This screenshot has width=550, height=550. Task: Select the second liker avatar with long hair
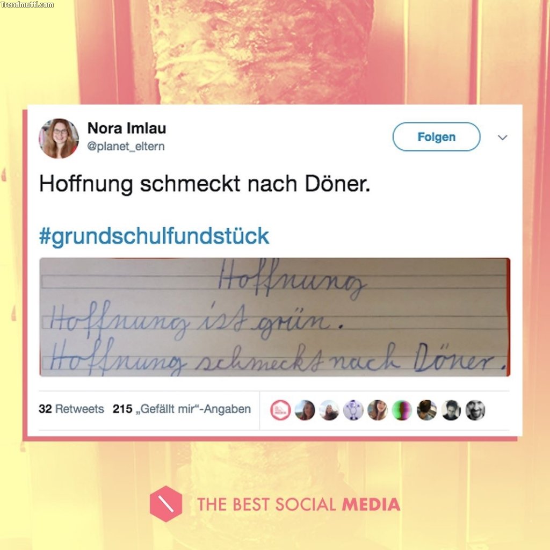(305, 410)
